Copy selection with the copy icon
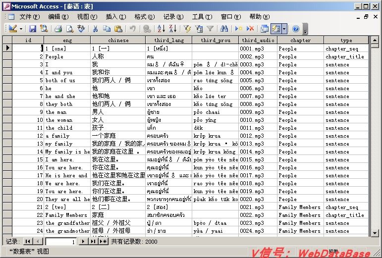 tap(107, 29)
